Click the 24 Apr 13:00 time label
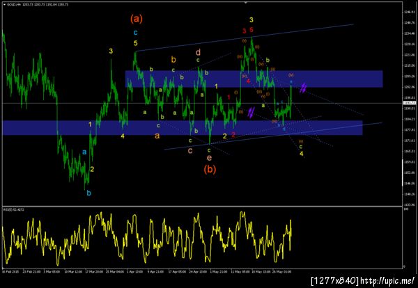This screenshot has width=418, height=288. [x=198, y=272]
